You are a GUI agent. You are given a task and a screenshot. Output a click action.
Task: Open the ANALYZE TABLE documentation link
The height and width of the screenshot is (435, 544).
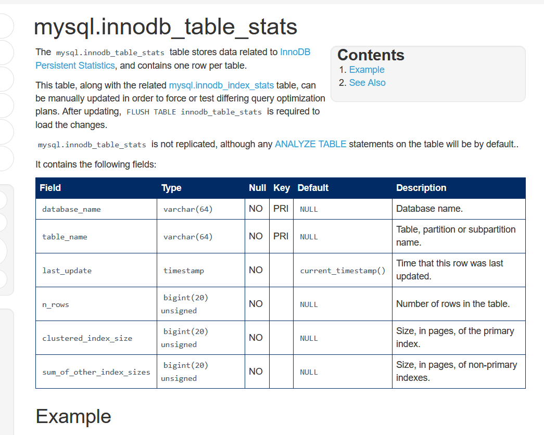[x=310, y=144]
